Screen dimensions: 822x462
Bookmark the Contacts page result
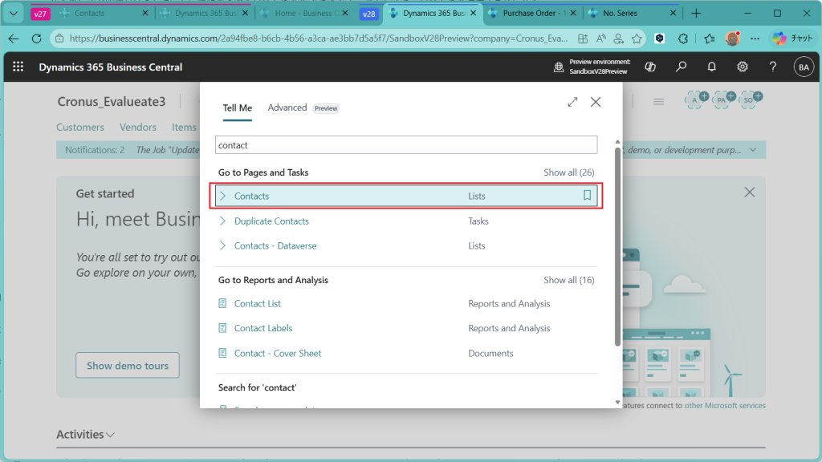(587, 196)
